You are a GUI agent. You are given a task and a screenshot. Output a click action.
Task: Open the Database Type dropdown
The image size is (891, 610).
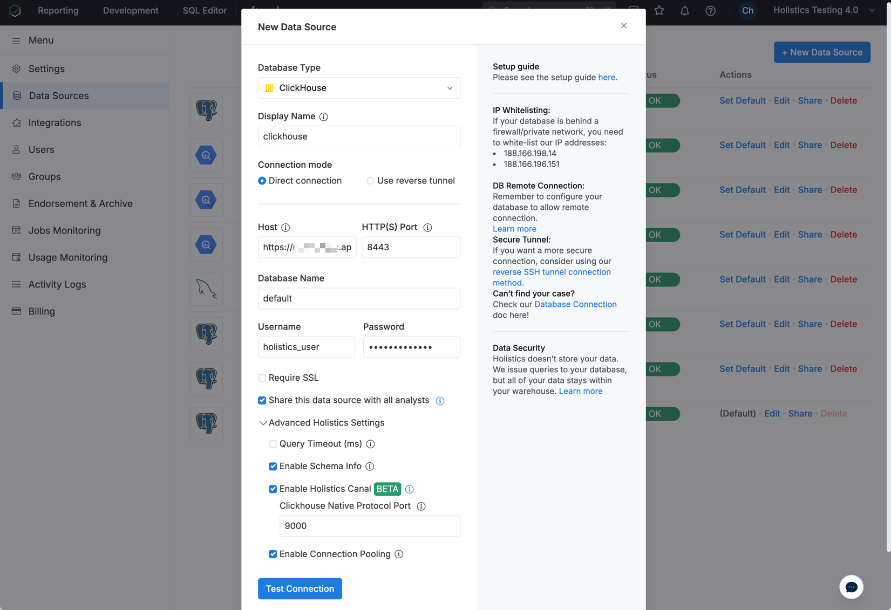click(x=359, y=88)
